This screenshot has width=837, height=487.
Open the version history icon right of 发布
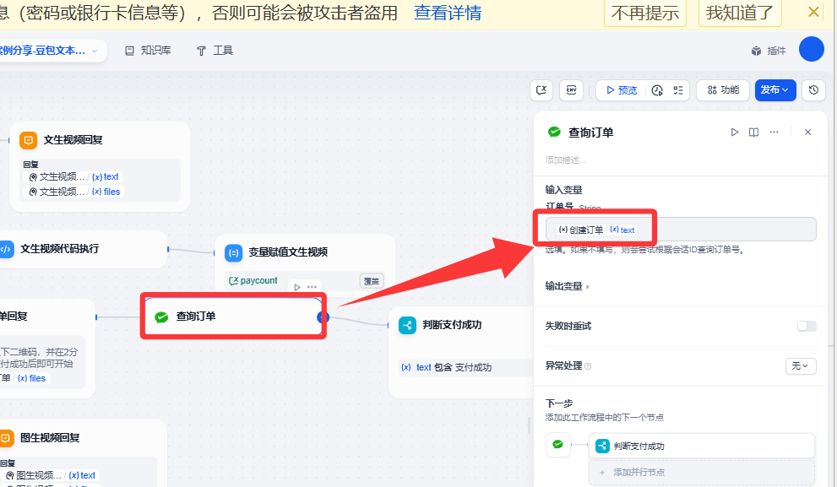pyautogui.click(x=813, y=90)
